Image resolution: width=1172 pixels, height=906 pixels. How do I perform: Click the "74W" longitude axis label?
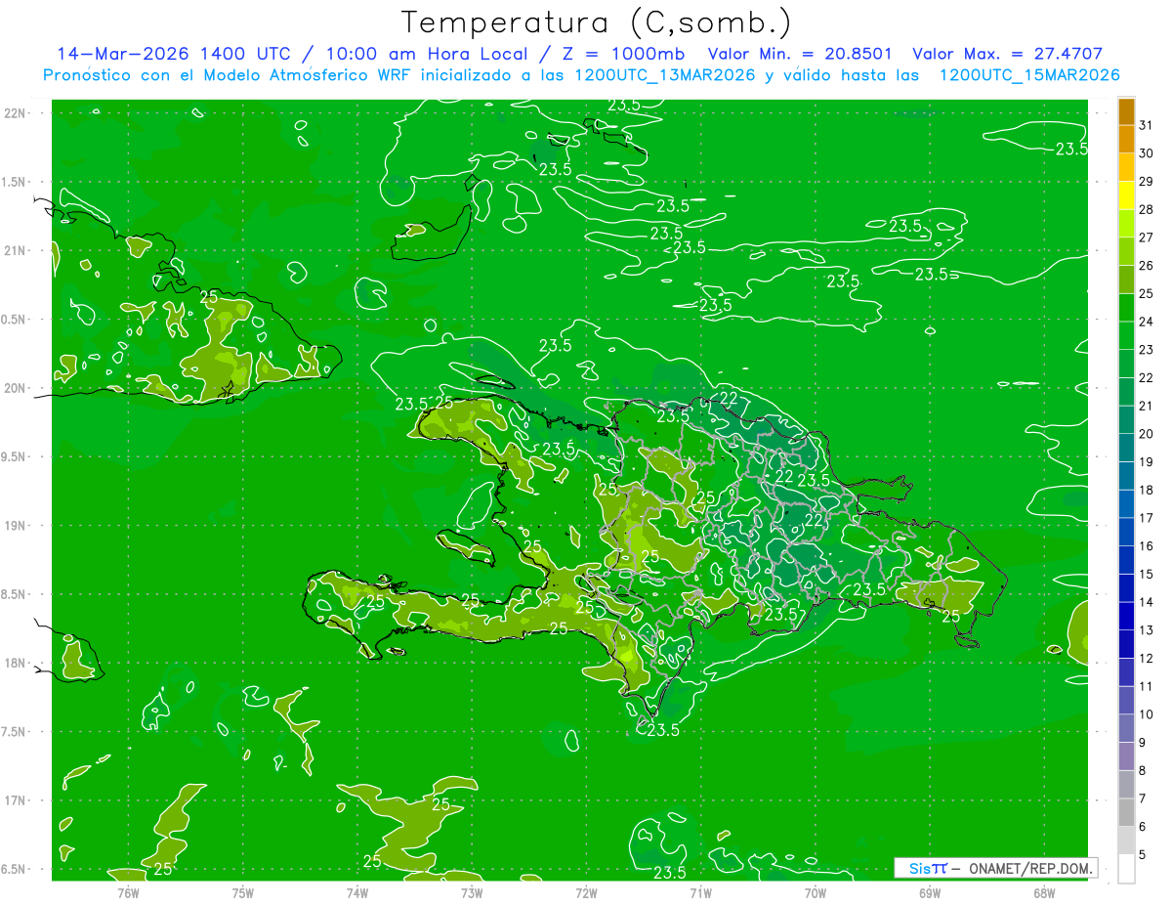point(357,892)
